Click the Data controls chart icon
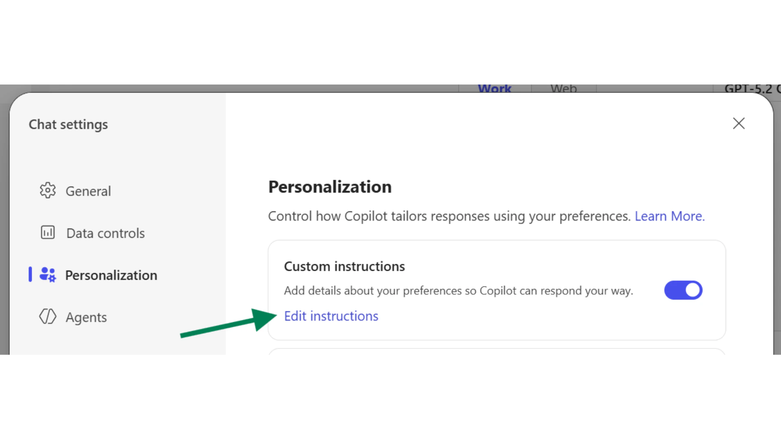 (x=48, y=233)
